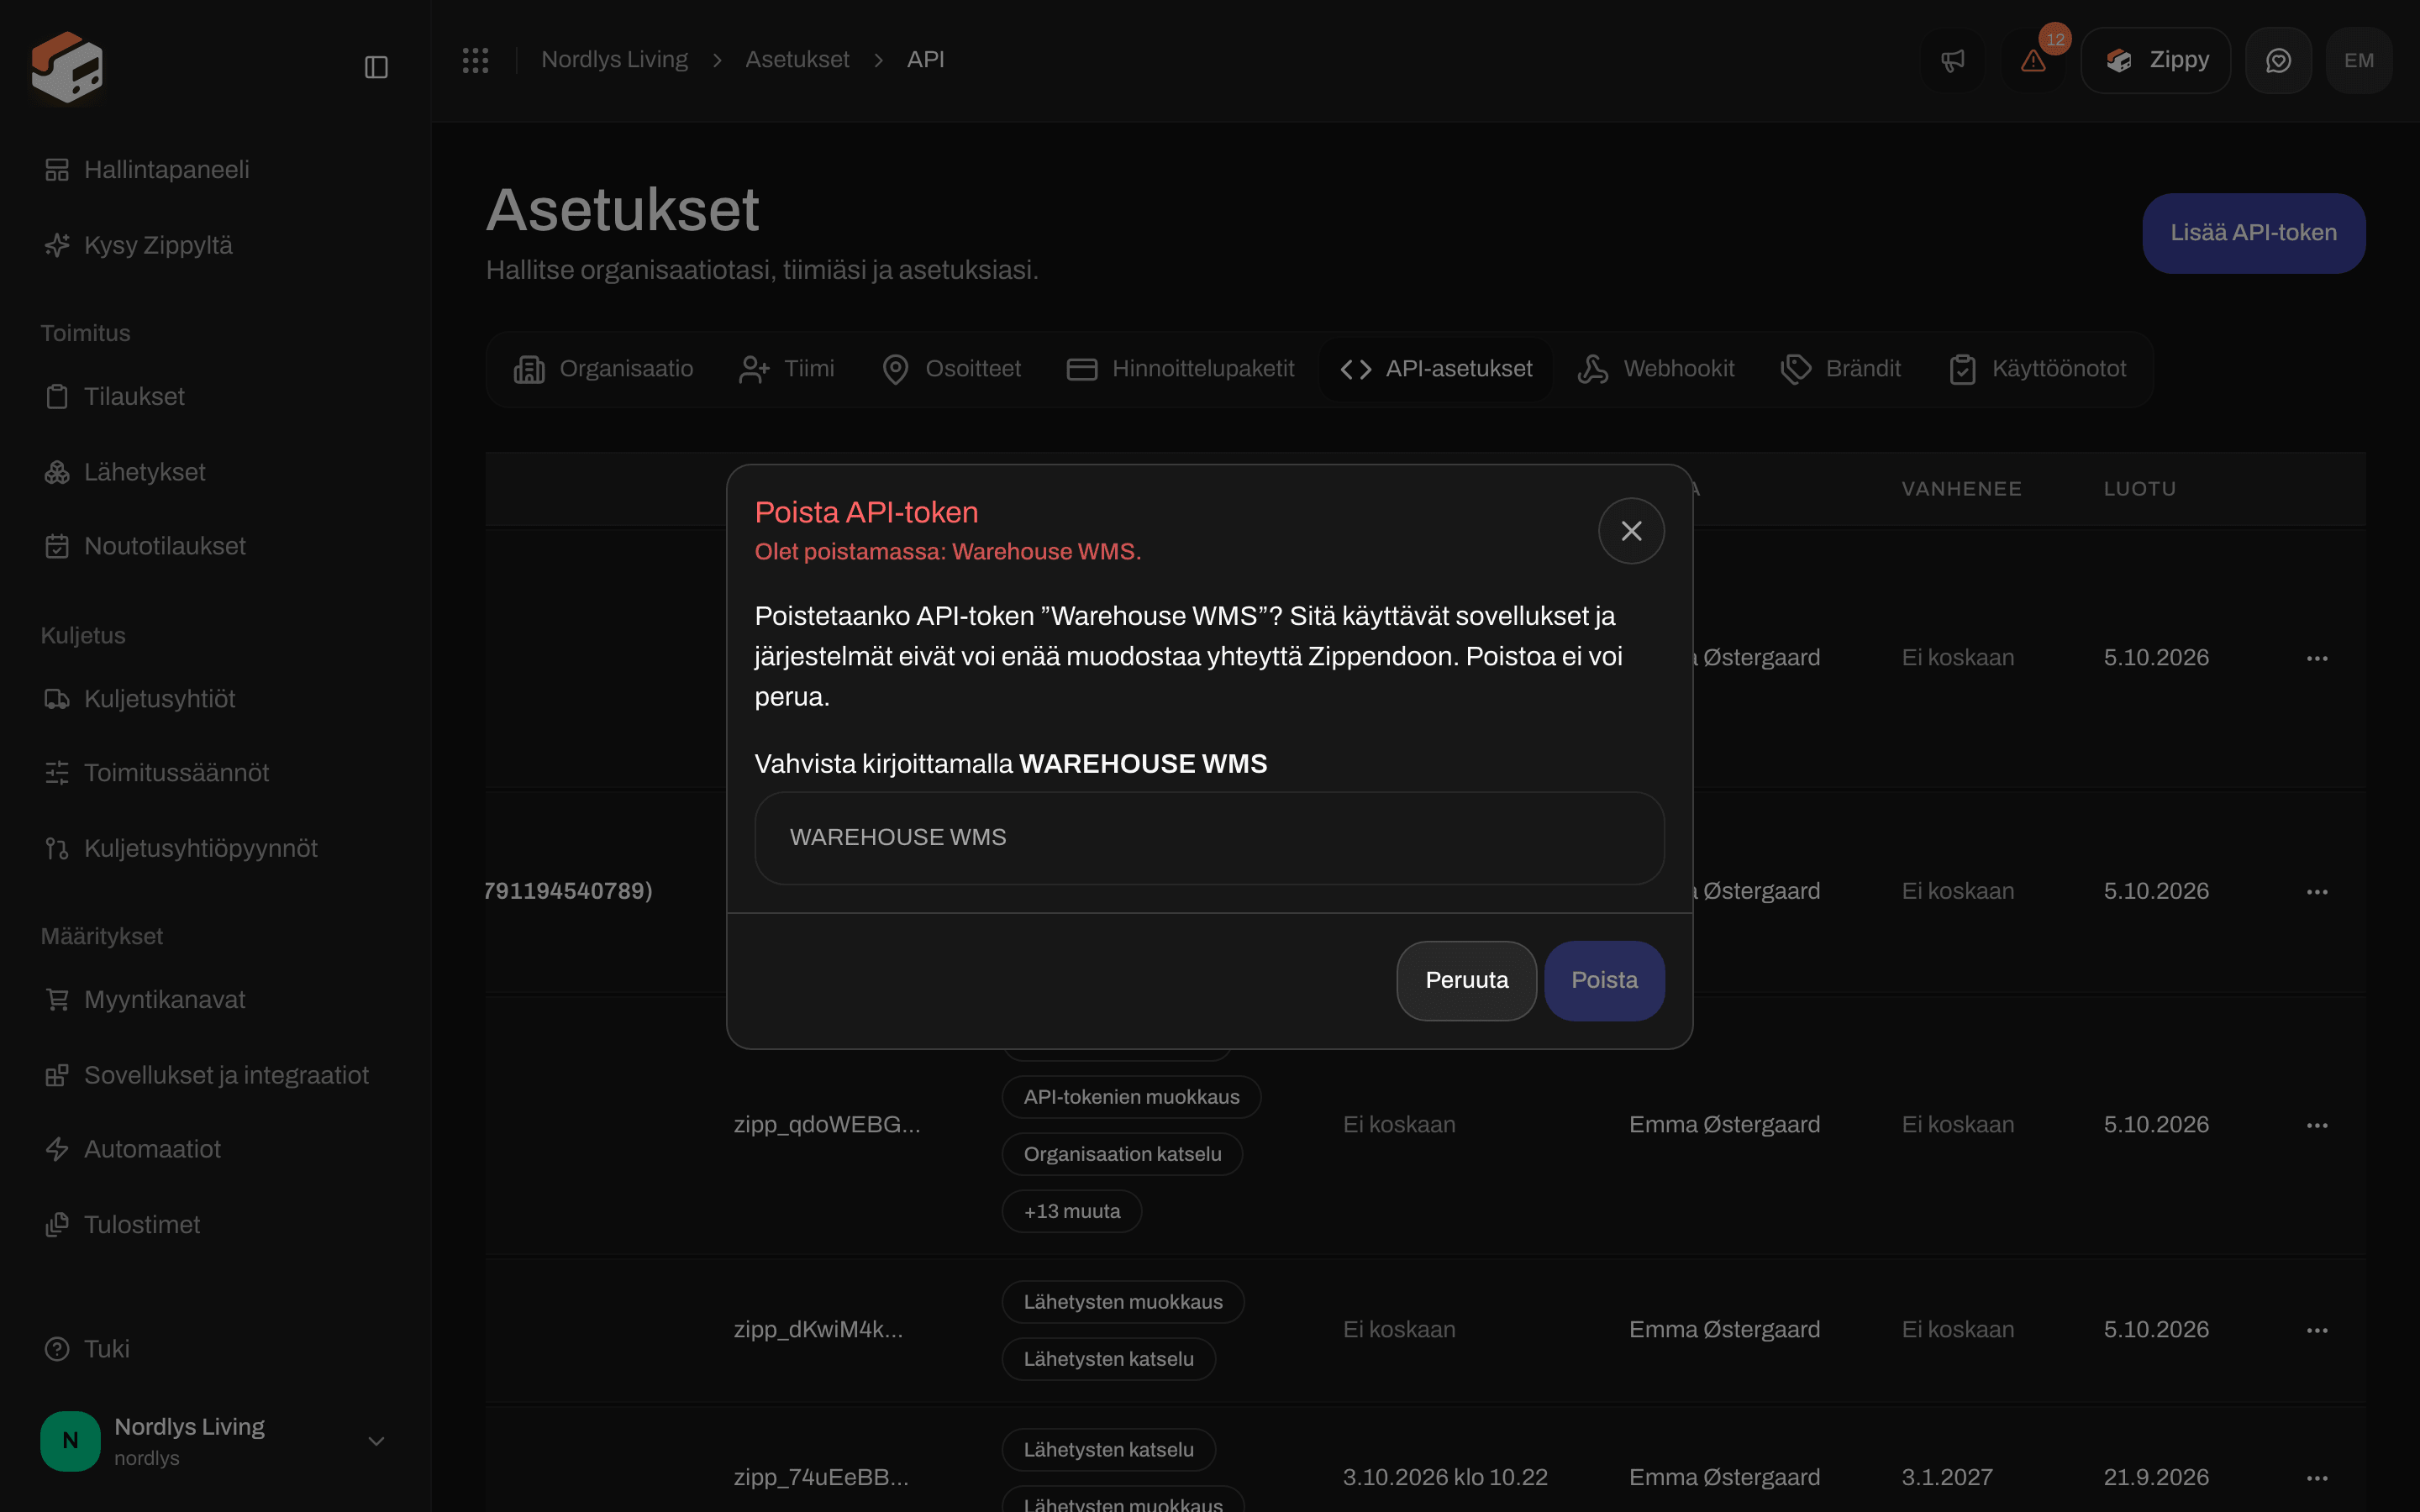Expand the +13 muuta permissions chip
This screenshot has height=1512, width=2420.
(x=1071, y=1211)
